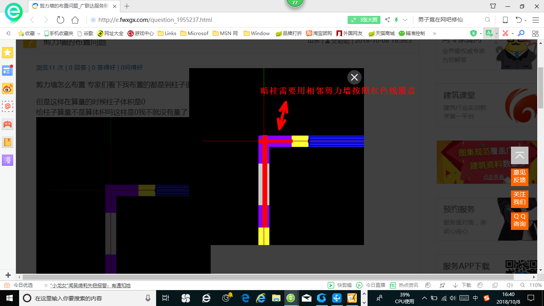Open 下载 downloads in status bar
The image size is (544, 306).
462,285
